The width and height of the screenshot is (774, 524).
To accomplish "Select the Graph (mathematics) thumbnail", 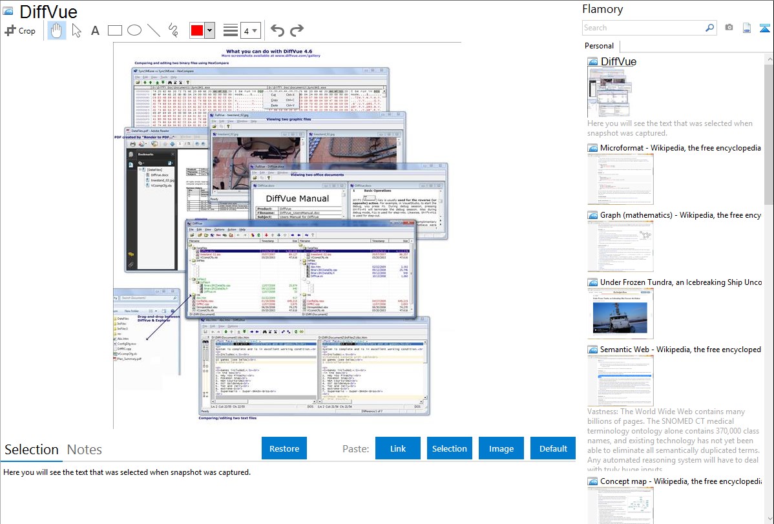I will (x=620, y=246).
